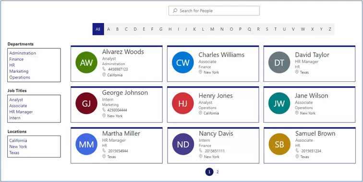The image size is (363, 182).
Task: Click phone number 2015654944
Action: point(118,151)
